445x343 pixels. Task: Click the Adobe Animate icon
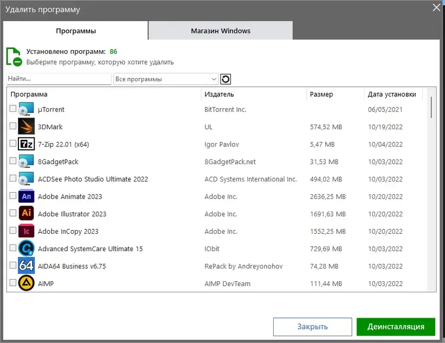pos(26,197)
